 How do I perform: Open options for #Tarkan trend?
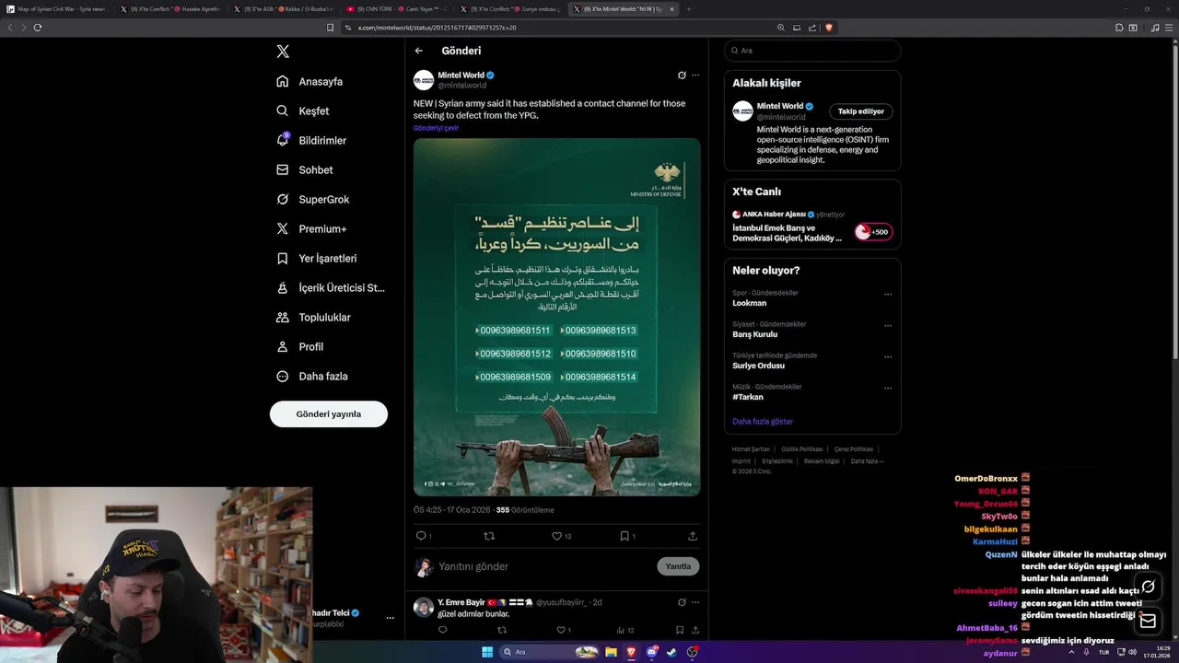pyautogui.click(x=888, y=389)
